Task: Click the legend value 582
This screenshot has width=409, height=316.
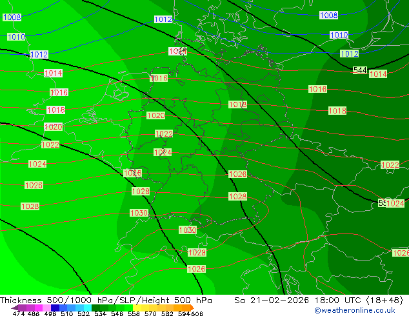Action: (x=167, y=313)
